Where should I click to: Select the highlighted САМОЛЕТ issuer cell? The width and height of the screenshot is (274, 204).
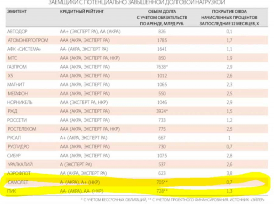point(18,182)
